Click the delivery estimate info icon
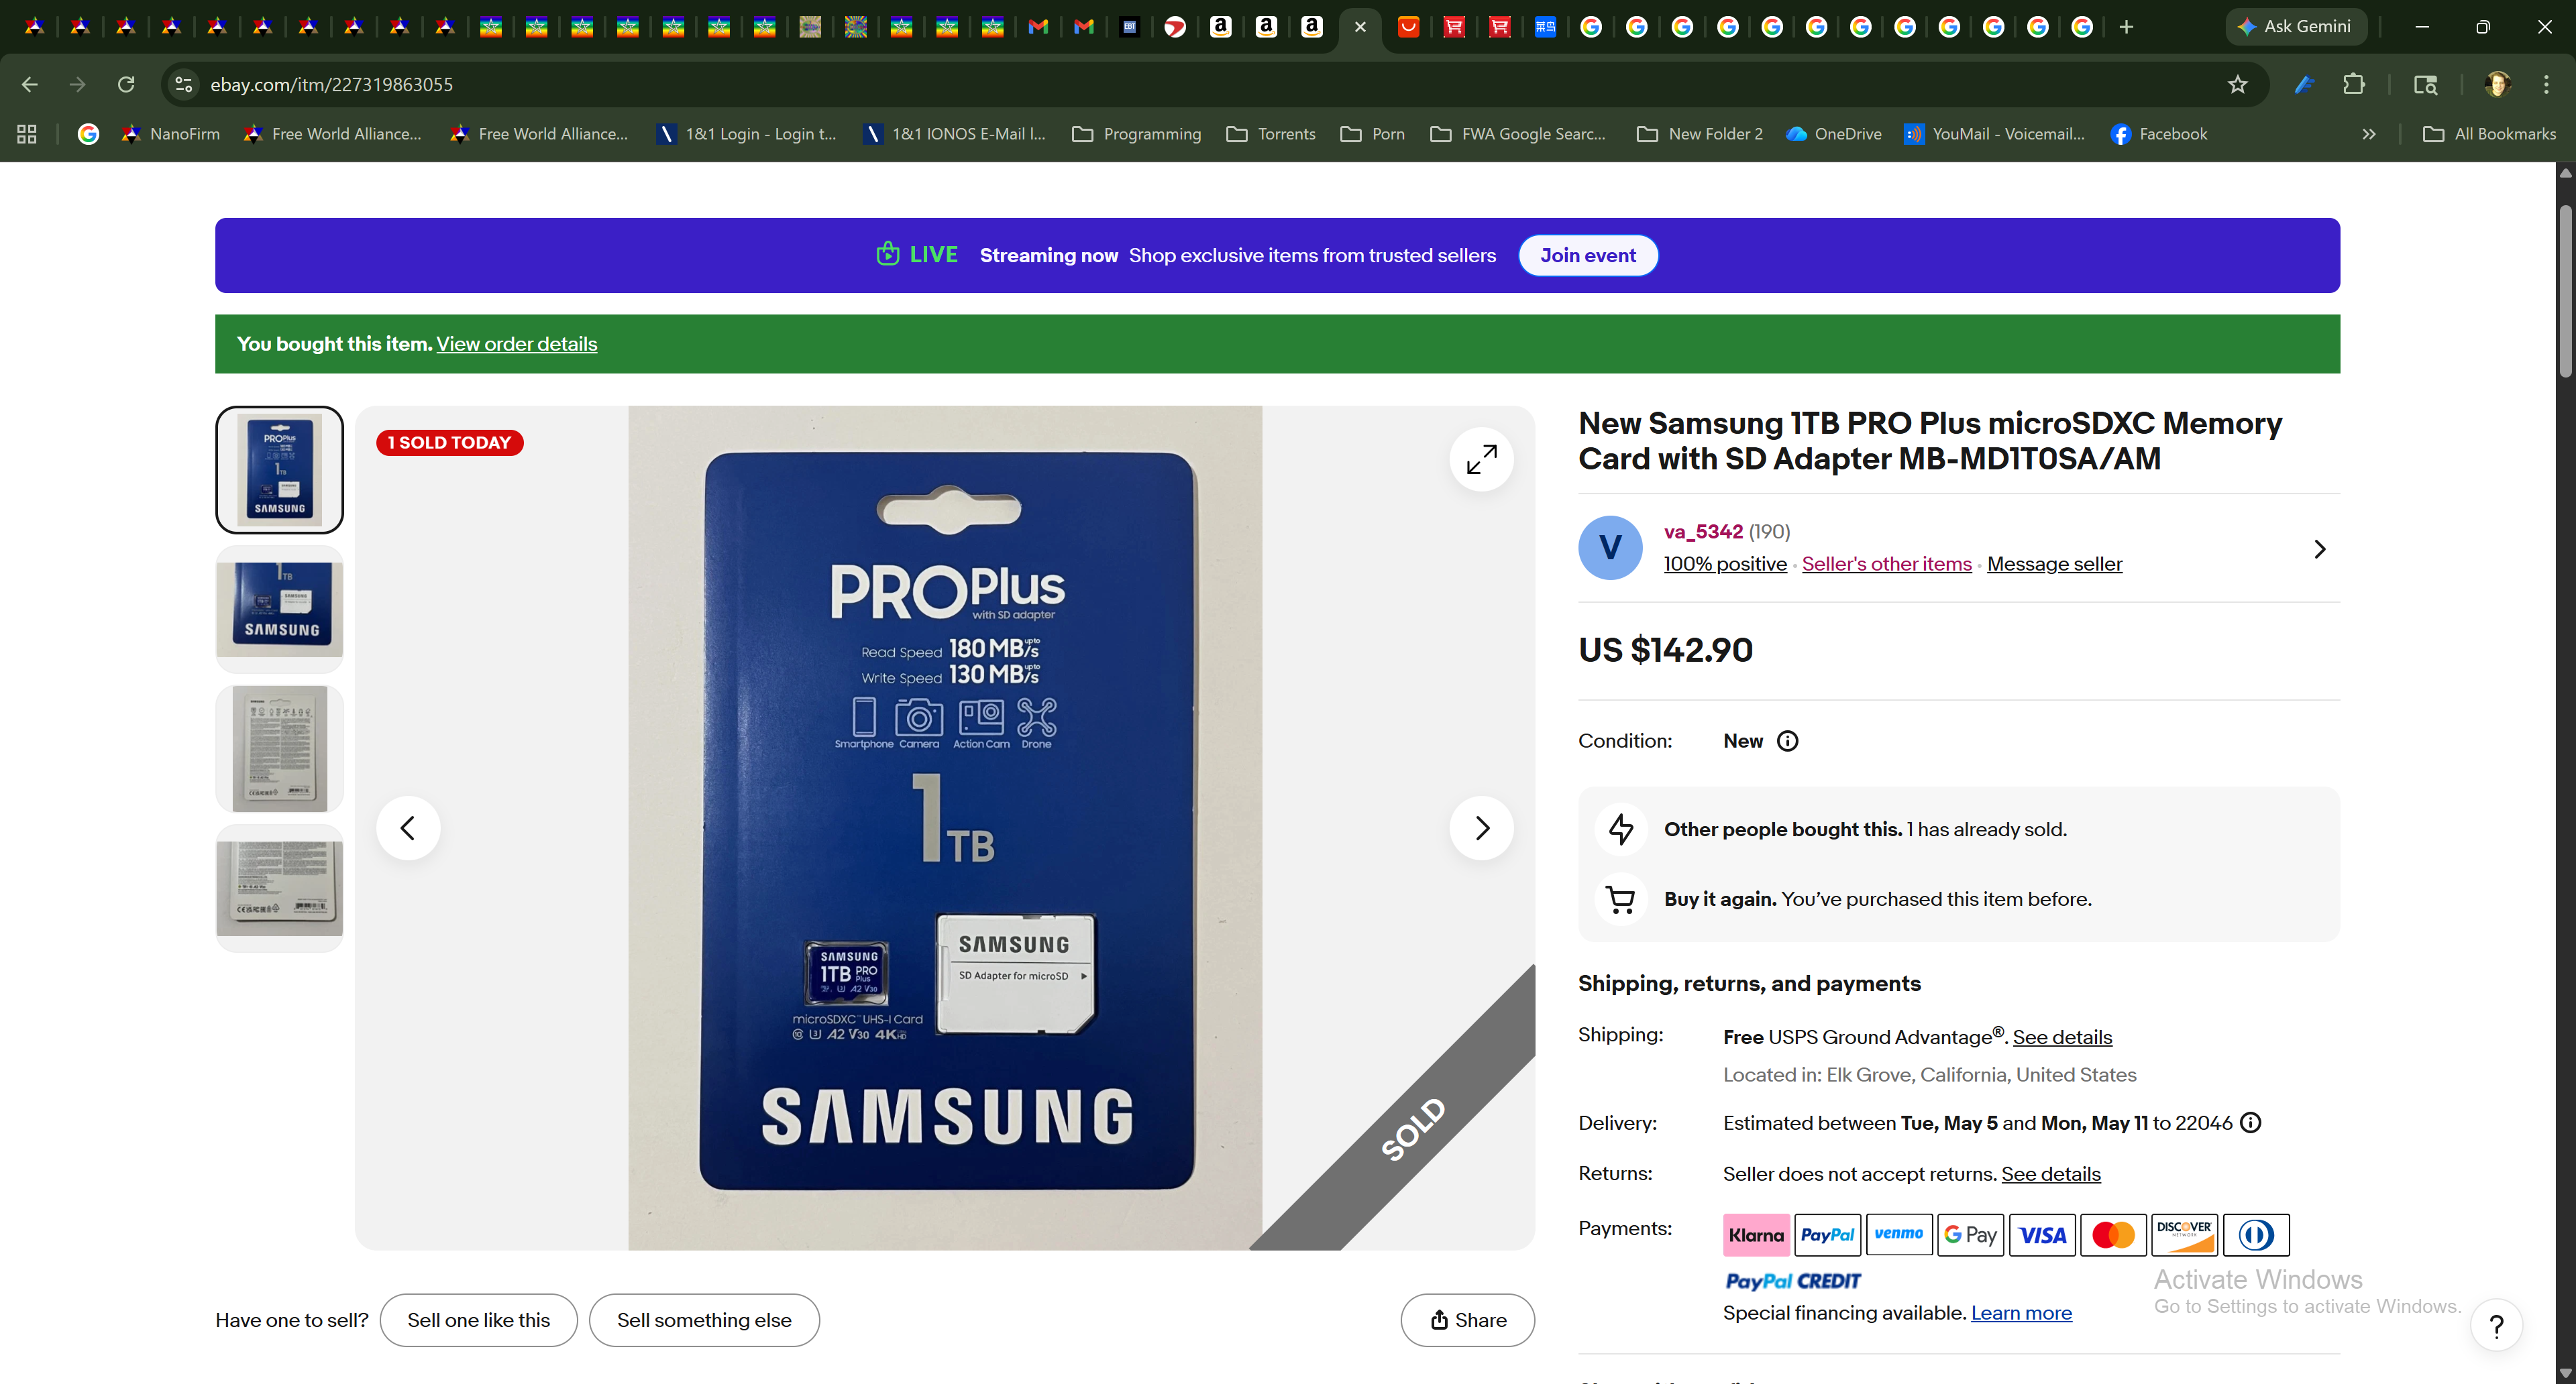This screenshot has height=1384, width=2576. (x=2250, y=1122)
